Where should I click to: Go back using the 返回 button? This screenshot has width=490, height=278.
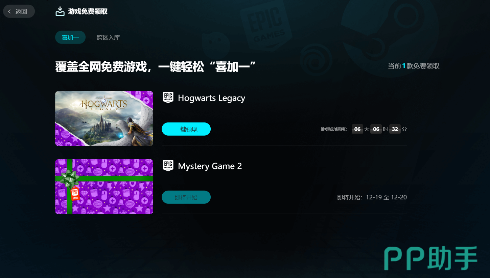point(19,11)
